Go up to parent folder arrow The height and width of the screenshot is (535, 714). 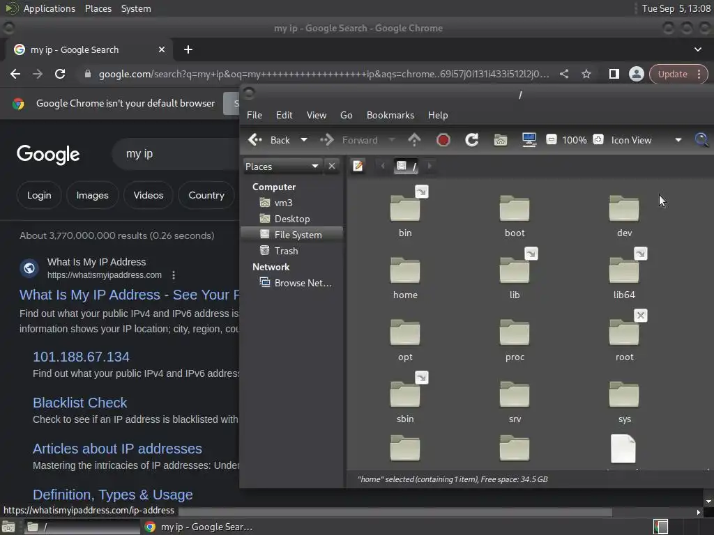(414, 140)
